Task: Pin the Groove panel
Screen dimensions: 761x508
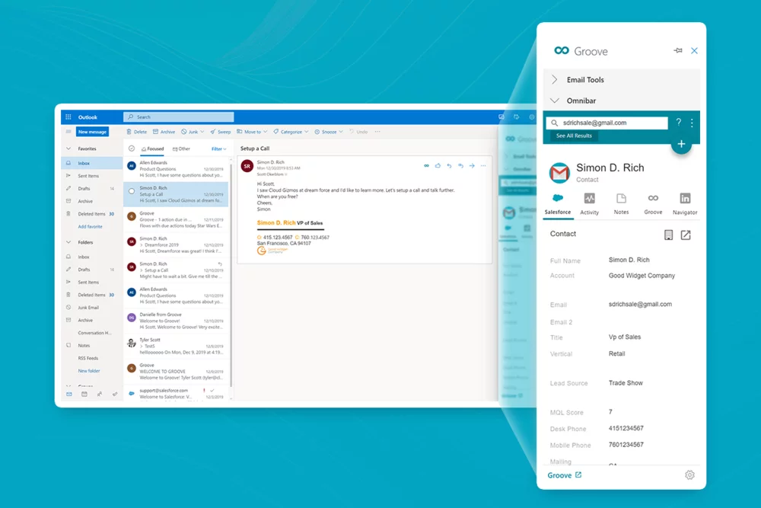Action: tap(678, 50)
